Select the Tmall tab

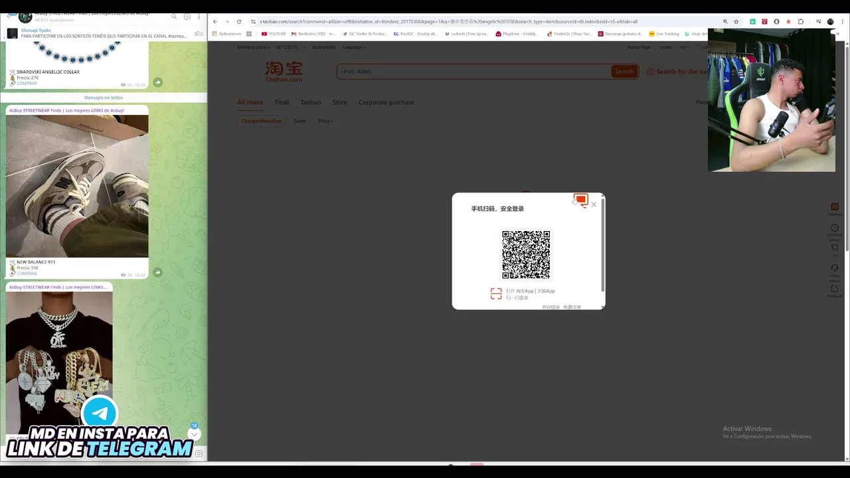click(282, 102)
